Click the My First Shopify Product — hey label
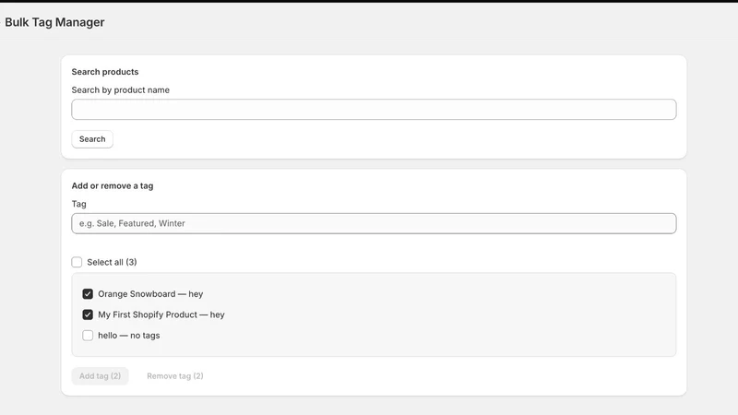This screenshot has height=415, width=738. click(161, 314)
